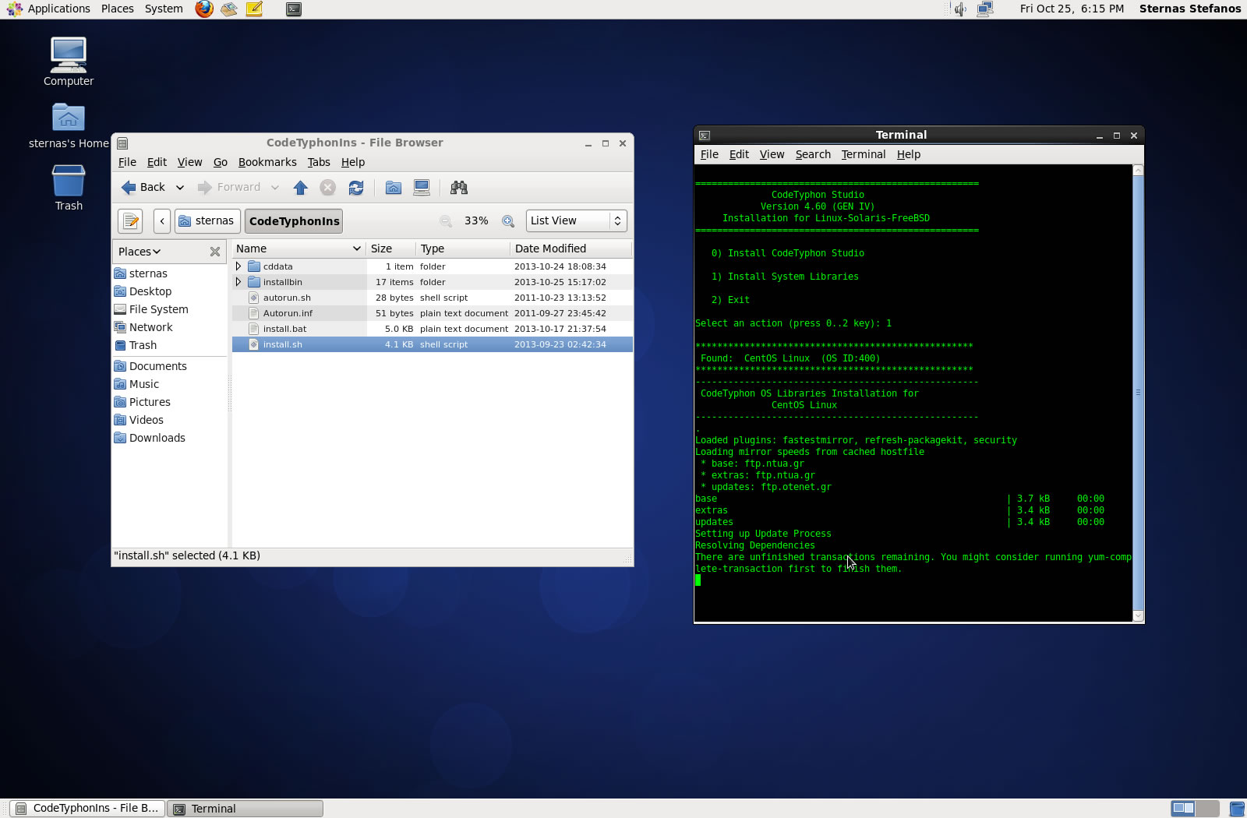
Task: Open the trash applet in bottom panel
Action: (1236, 809)
